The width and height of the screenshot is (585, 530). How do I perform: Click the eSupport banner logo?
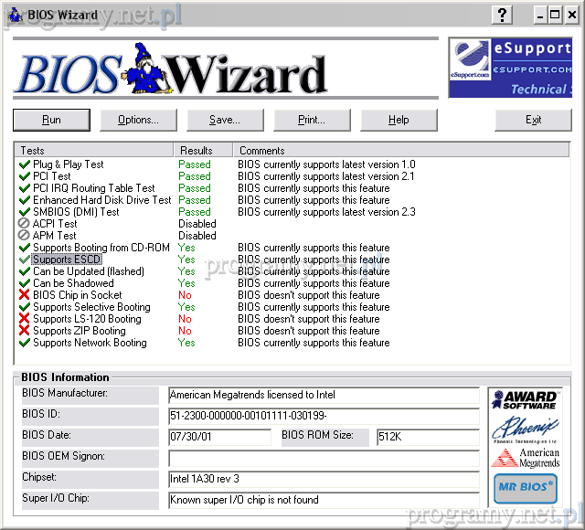tap(516, 68)
